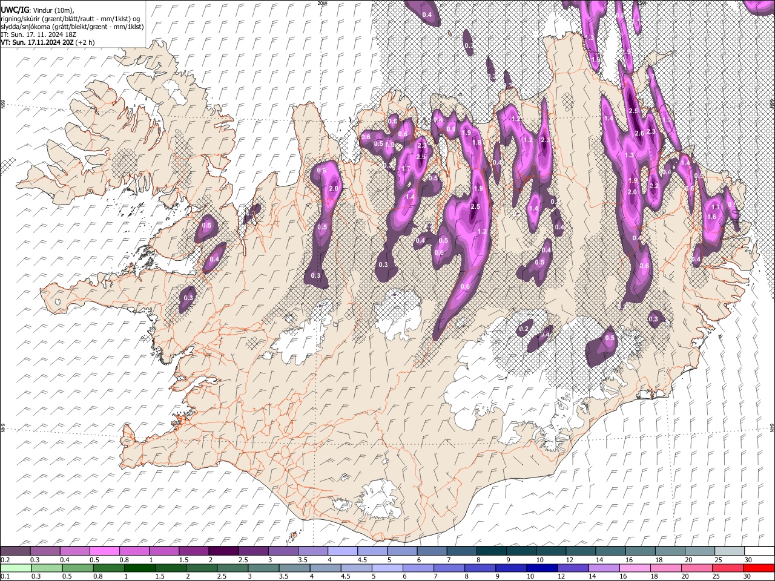Select dark teal upper swatch between 8 and 9

point(491,551)
